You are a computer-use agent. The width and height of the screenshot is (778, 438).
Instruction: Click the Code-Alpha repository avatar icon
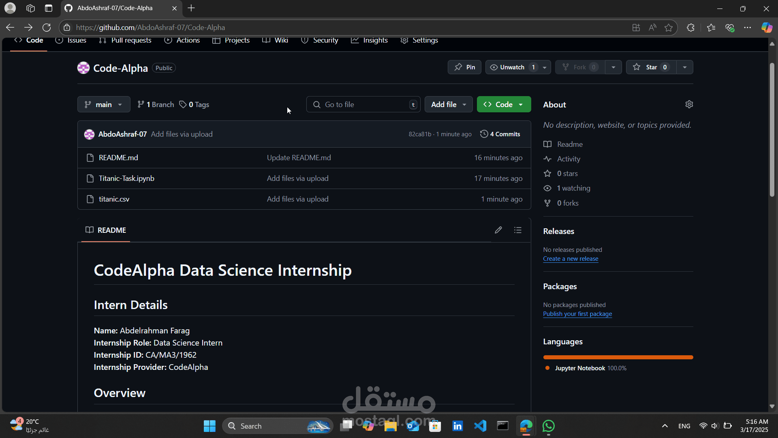click(83, 68)
